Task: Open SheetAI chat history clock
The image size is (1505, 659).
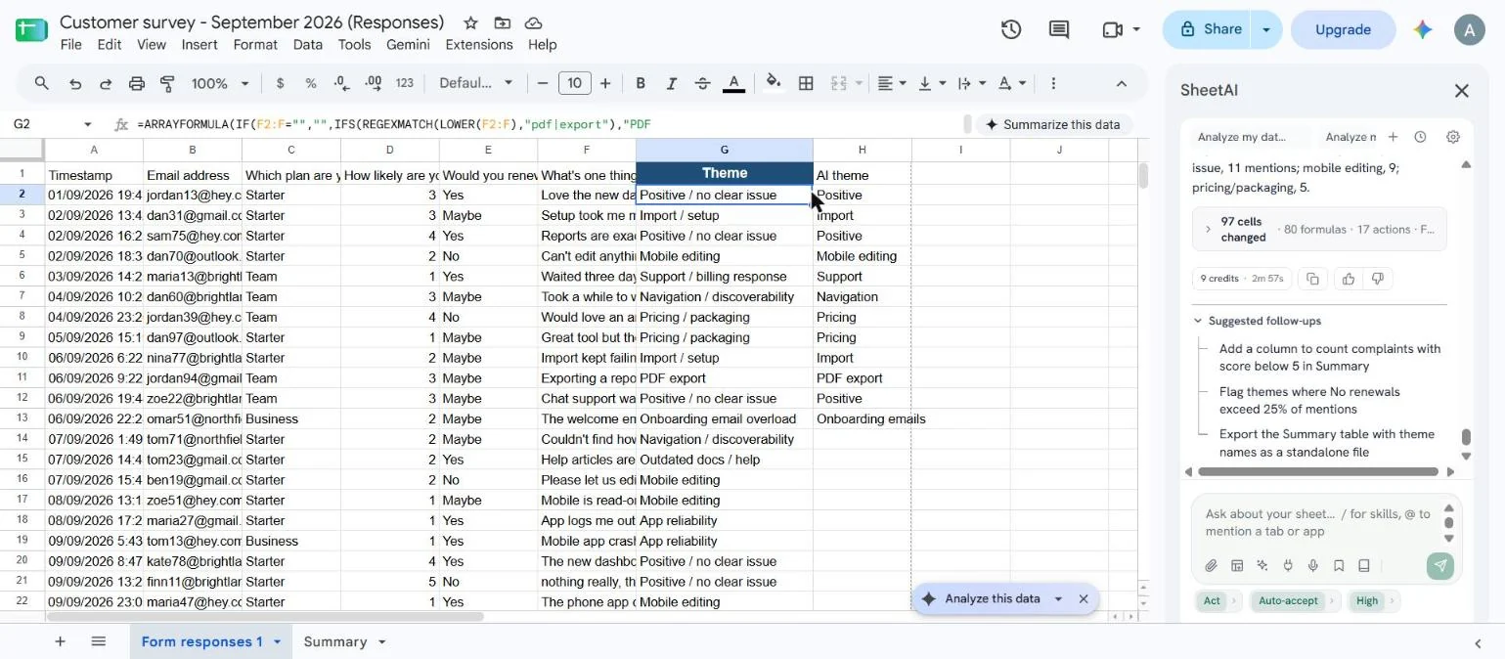Action: tap(1420, 137)
